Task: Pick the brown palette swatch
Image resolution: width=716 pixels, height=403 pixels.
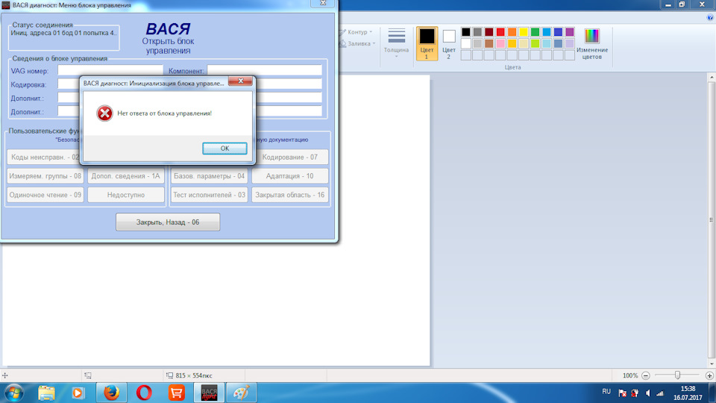Action: [489, 43]
